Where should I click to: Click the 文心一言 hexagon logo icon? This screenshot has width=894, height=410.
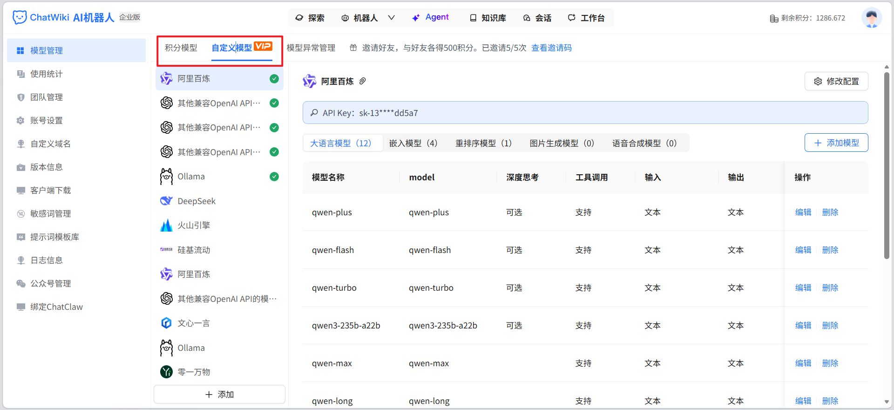[166, 323]
